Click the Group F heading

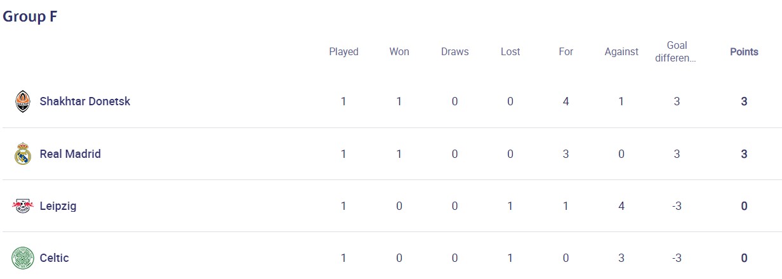coord(30,16)
